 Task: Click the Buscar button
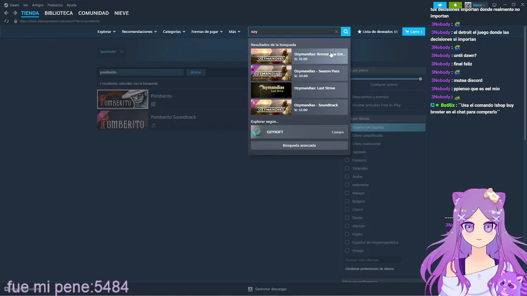pyautogui.click(x=196, y=72)
